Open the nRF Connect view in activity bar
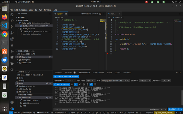The width and height of the screenshot is (183, 114). pos(12,63)
